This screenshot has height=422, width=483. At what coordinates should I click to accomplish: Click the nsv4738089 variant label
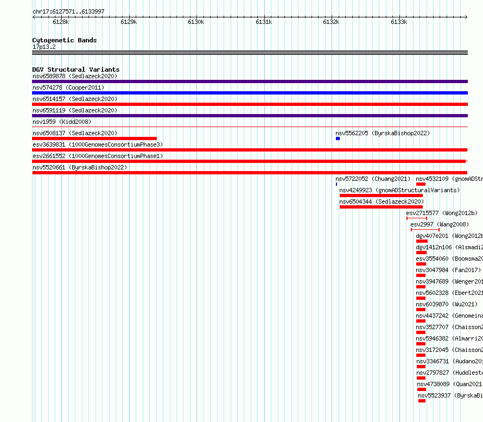pyautogui.click(x=450, y=384)
